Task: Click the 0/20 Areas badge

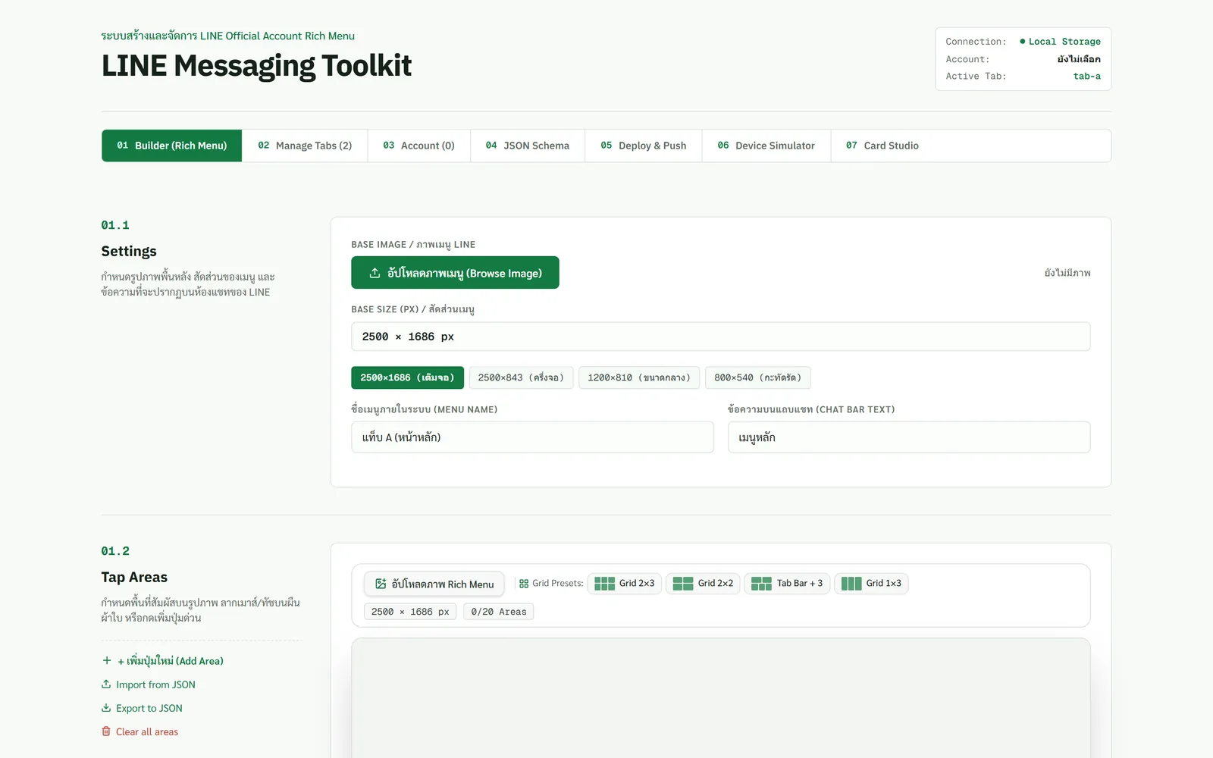Action: coord(499,612)
